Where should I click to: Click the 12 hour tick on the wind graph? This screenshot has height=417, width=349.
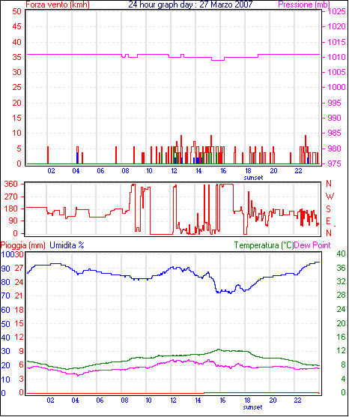pyautogui.click(x=174, y=171)
